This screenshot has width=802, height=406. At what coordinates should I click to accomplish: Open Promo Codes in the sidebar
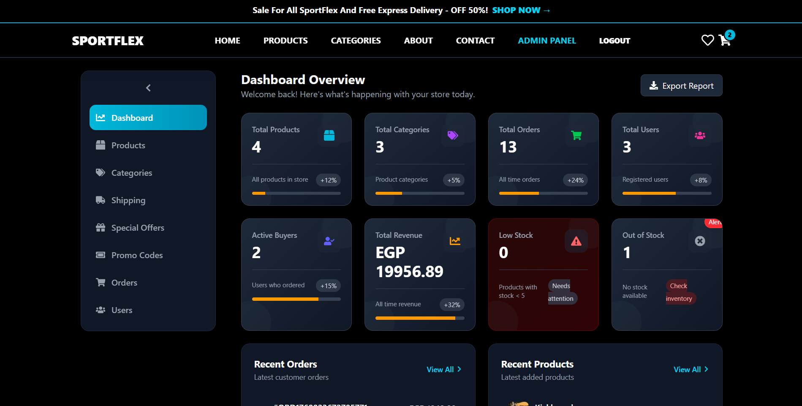[137, 255]
